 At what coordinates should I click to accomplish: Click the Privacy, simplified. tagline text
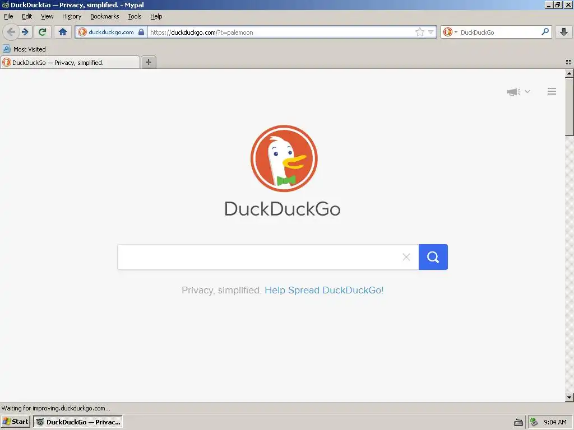[221, 290]
